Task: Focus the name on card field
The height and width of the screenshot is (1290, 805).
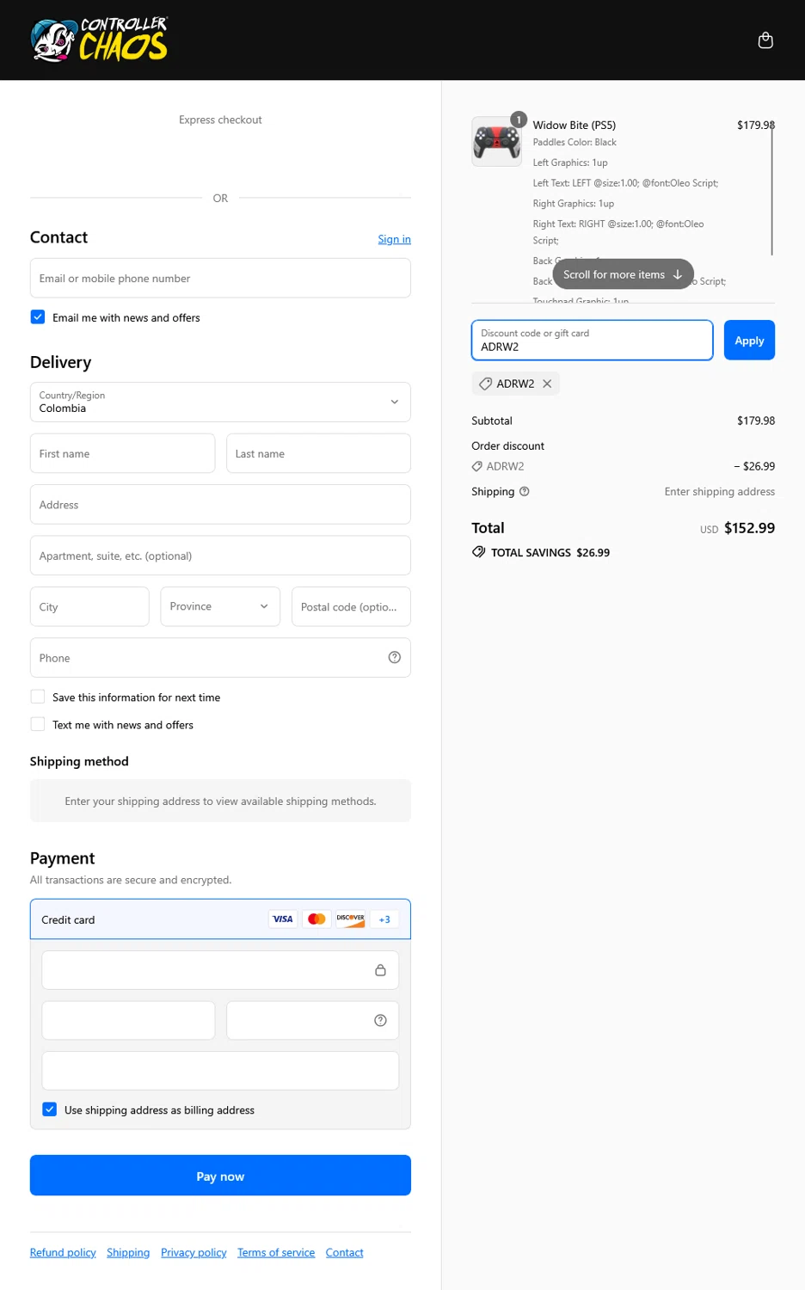Action: 220,1071
